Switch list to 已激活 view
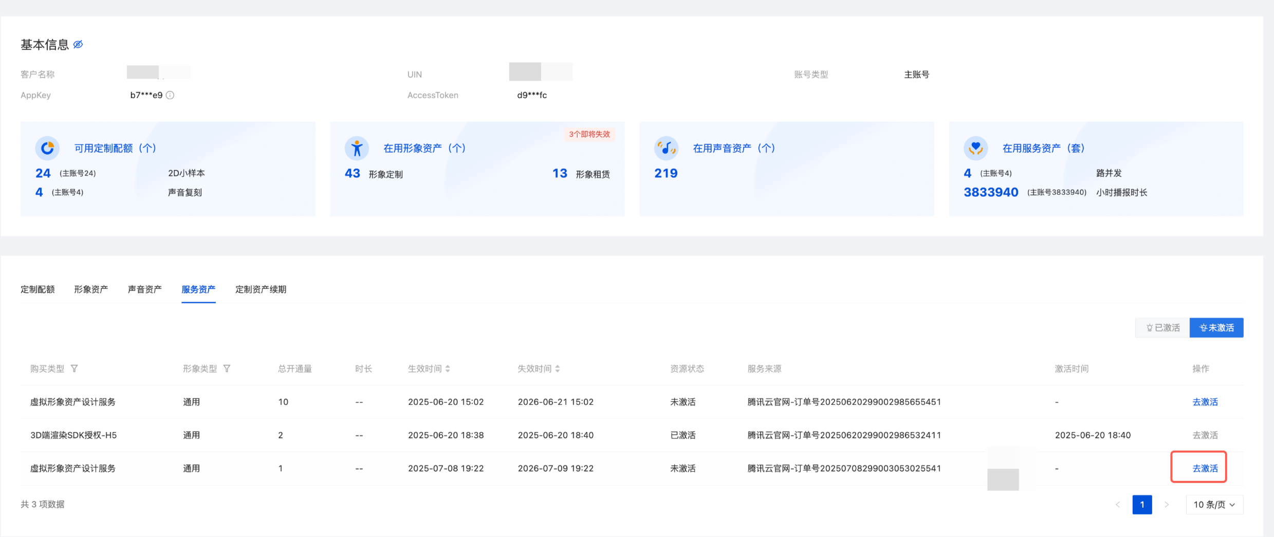The height and width of the screenshot is (537, 1274). 1162,328
